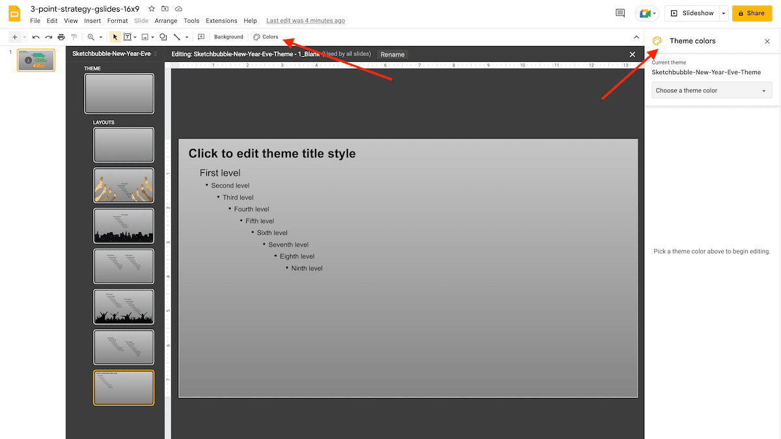Select the Line tool
Screen dimensions: 781x439
point(176,37)
